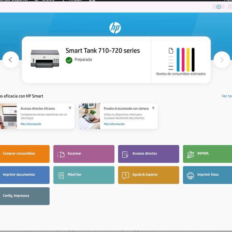Click the Ayuda & Soporte question icon
Viewport: 232px width, 232px height.
pyautogui.click(x=125, y=175)
